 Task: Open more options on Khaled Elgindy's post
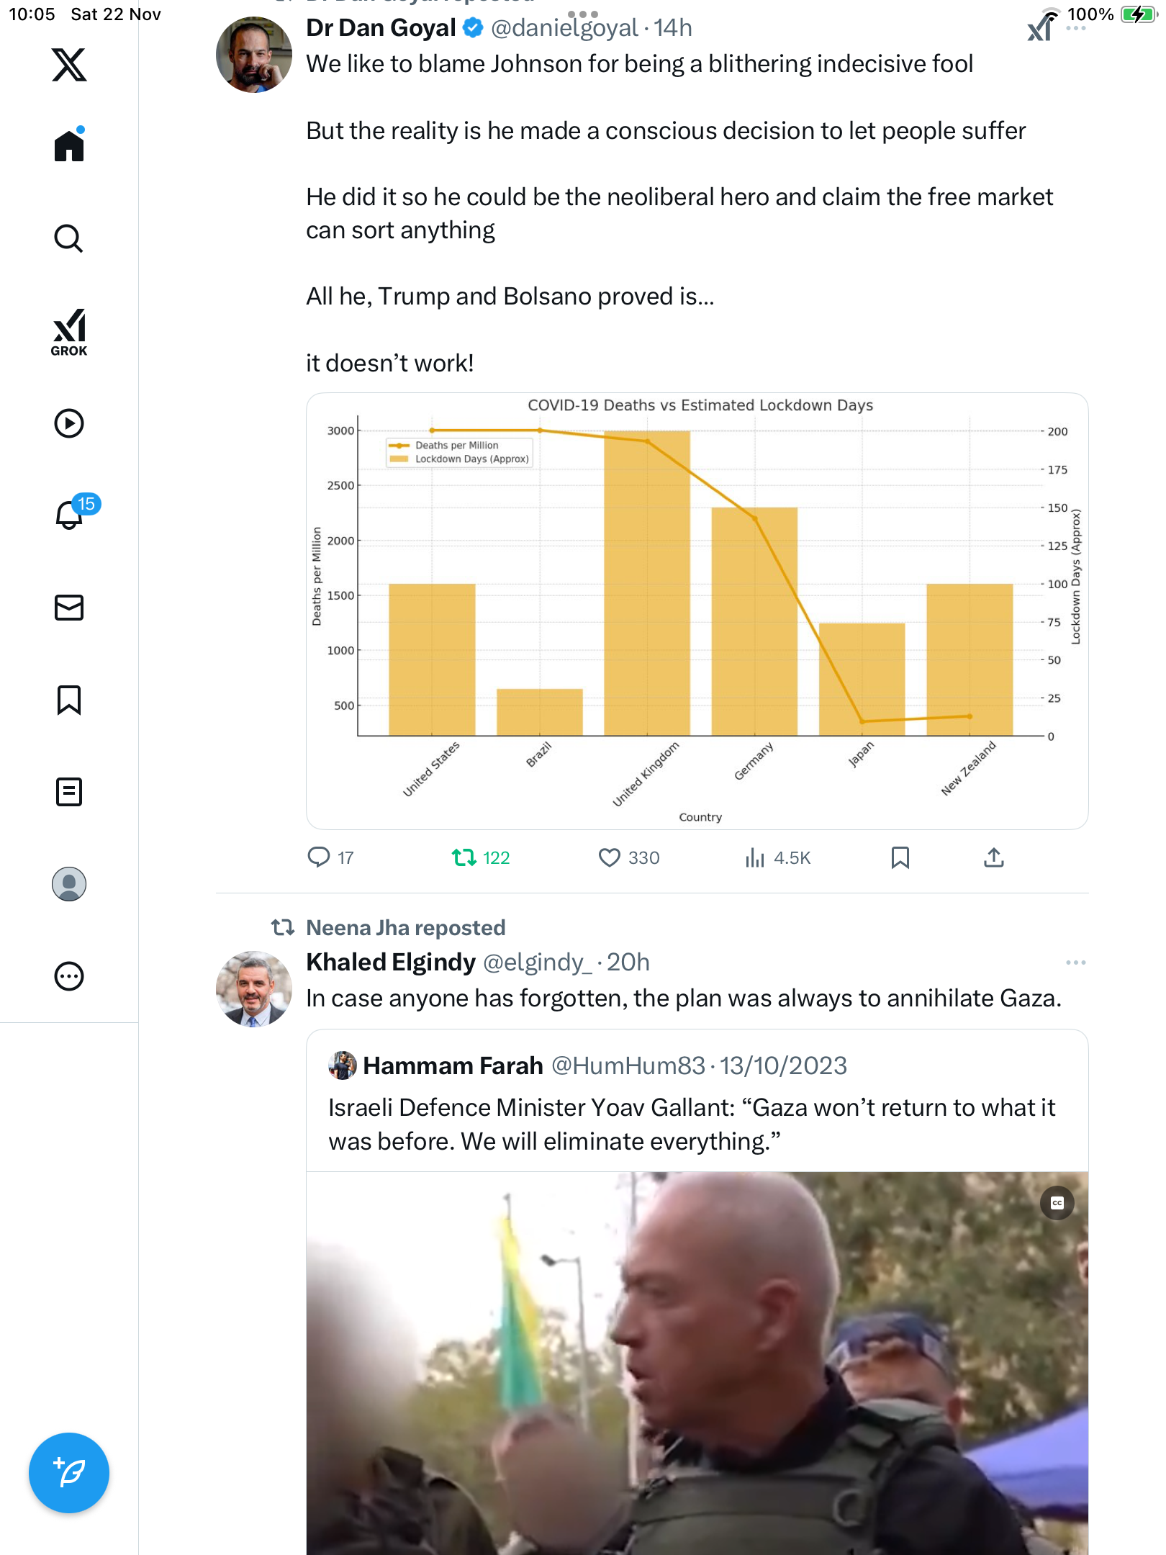[x=1075, y=963]
